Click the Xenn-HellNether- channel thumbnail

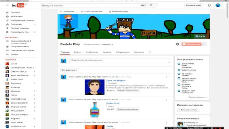click(94, 87)
